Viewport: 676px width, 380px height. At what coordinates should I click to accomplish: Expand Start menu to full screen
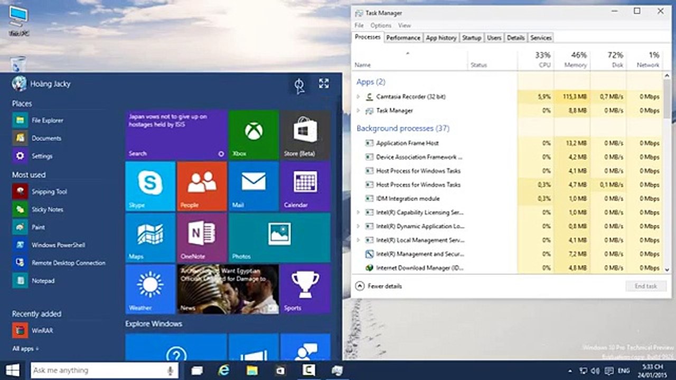(x=324, y=83)
